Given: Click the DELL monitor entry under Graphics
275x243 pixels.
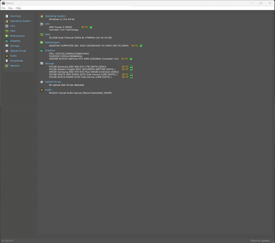Looking at the screenshot, I should [69, 53].
